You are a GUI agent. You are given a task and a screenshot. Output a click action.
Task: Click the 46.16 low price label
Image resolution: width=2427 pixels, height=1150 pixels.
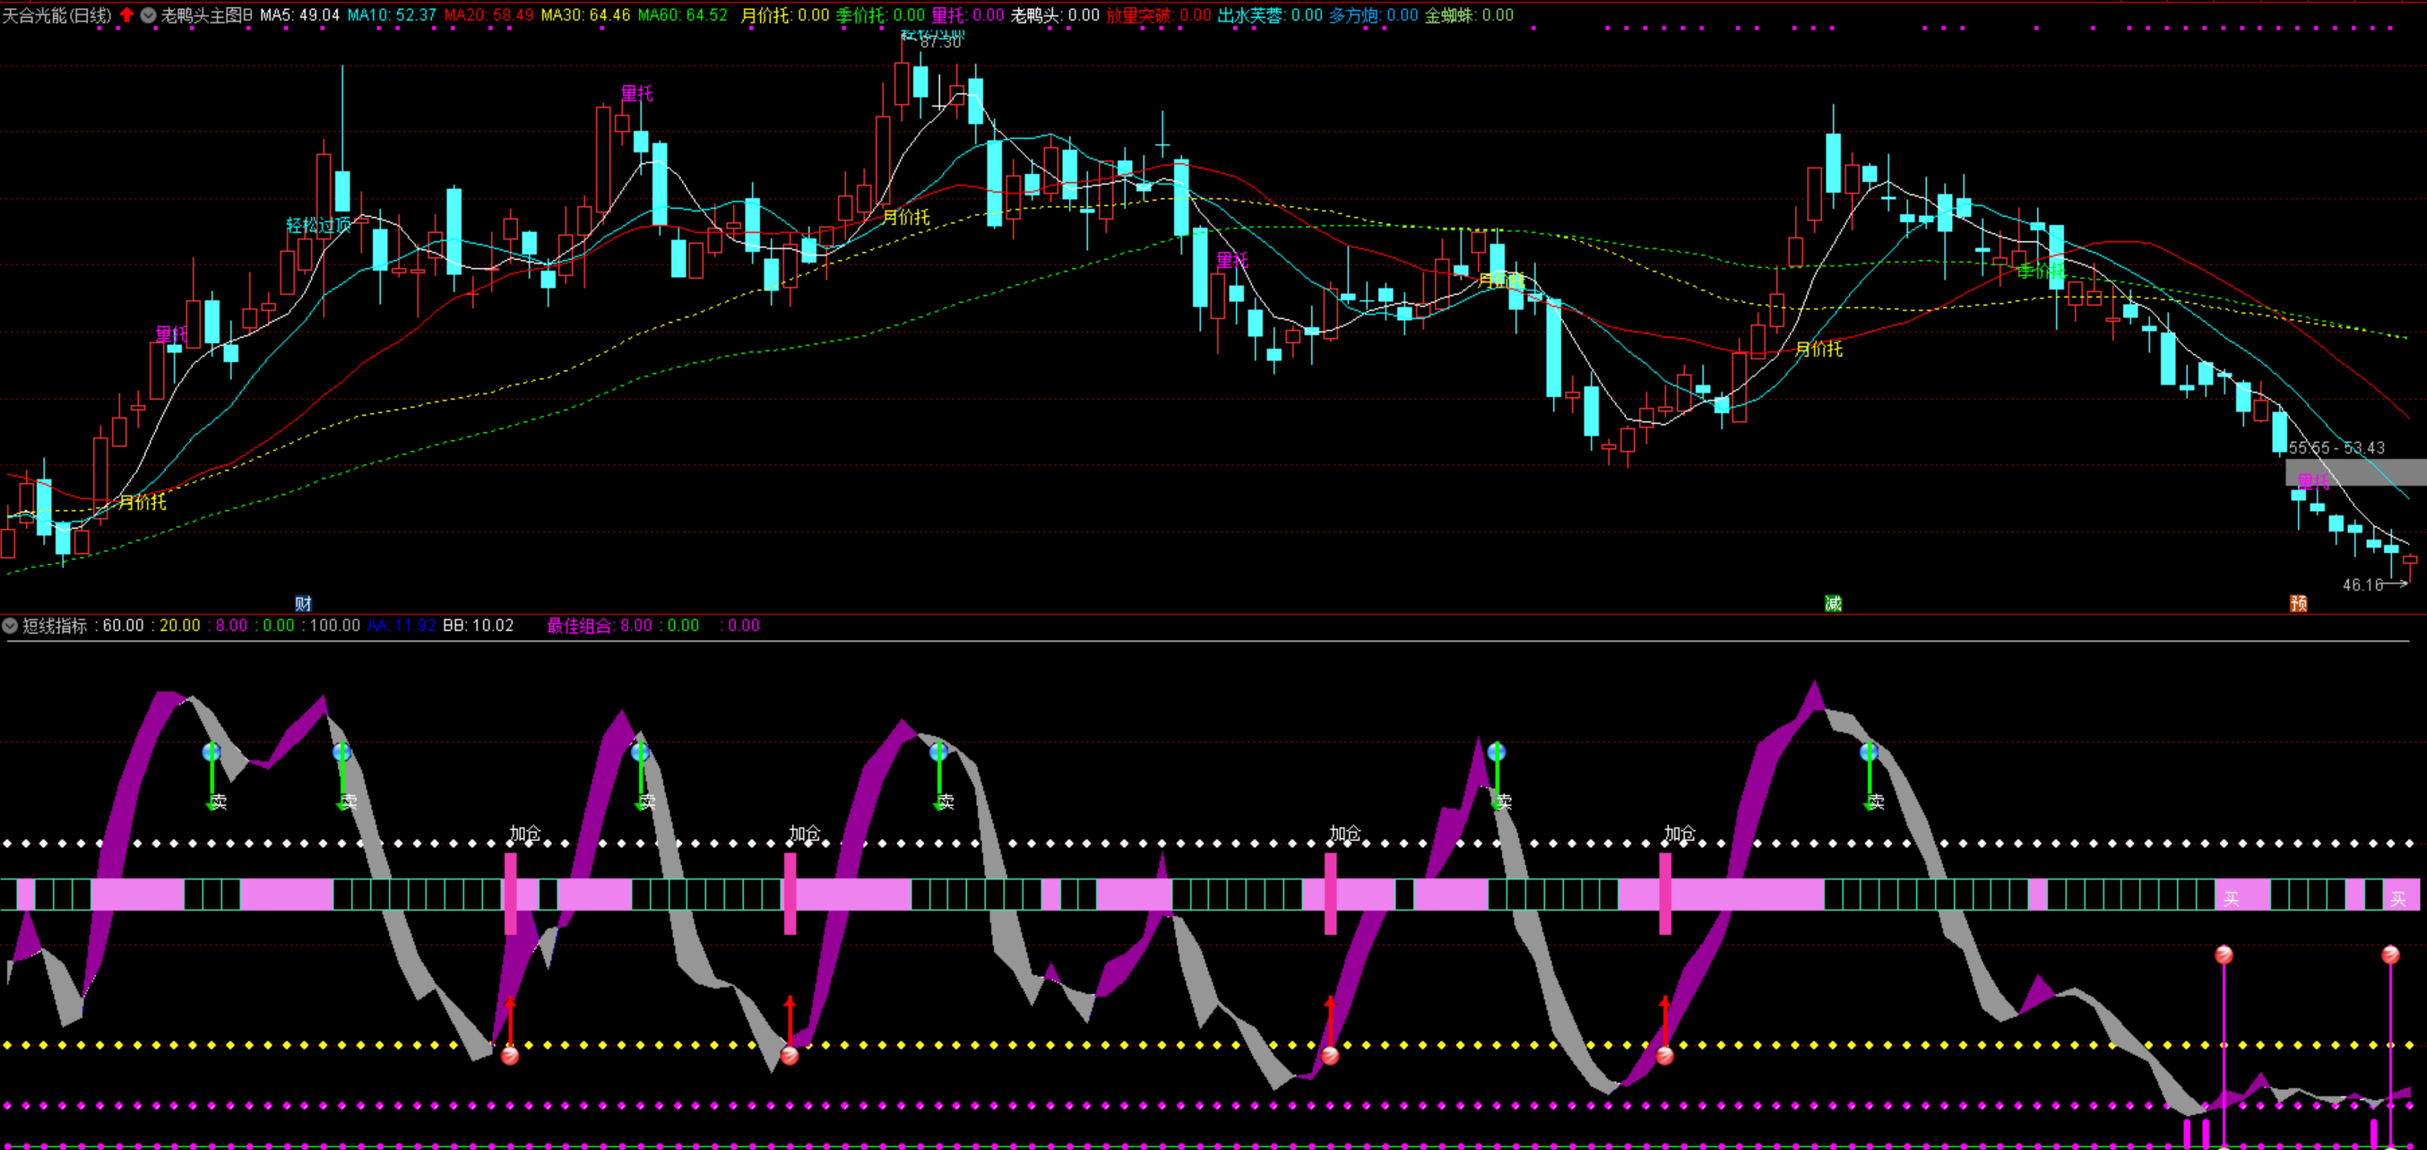tap(2363, 584)
